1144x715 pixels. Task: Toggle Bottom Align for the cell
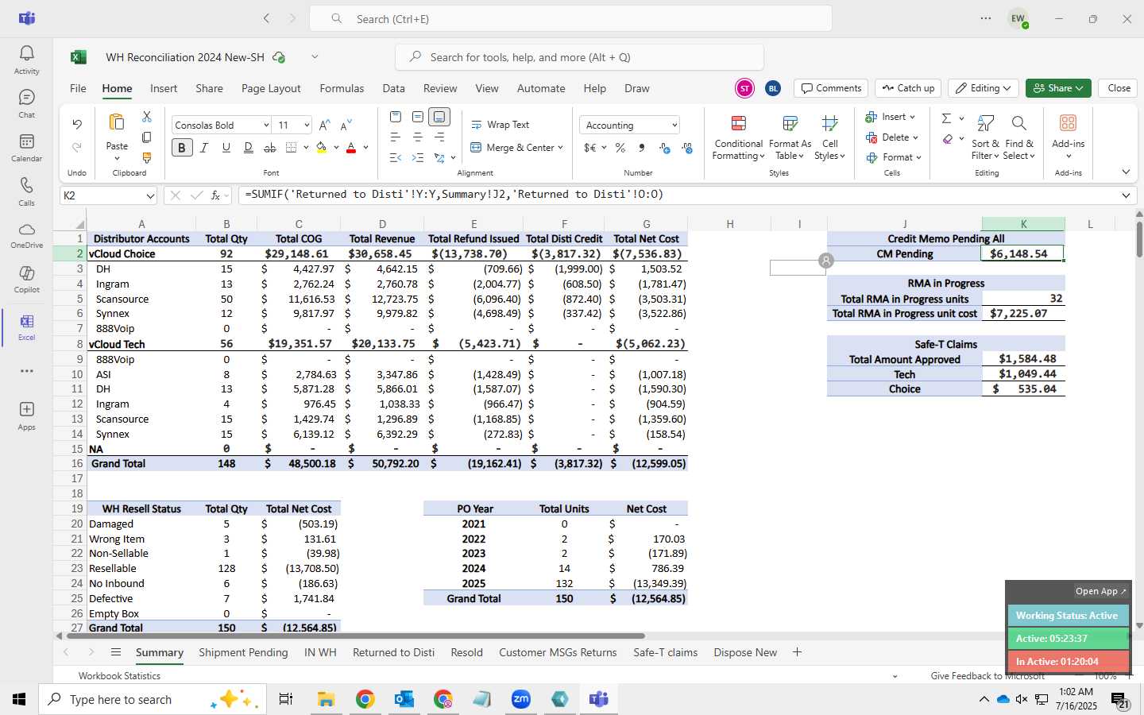tap(439, 117)
